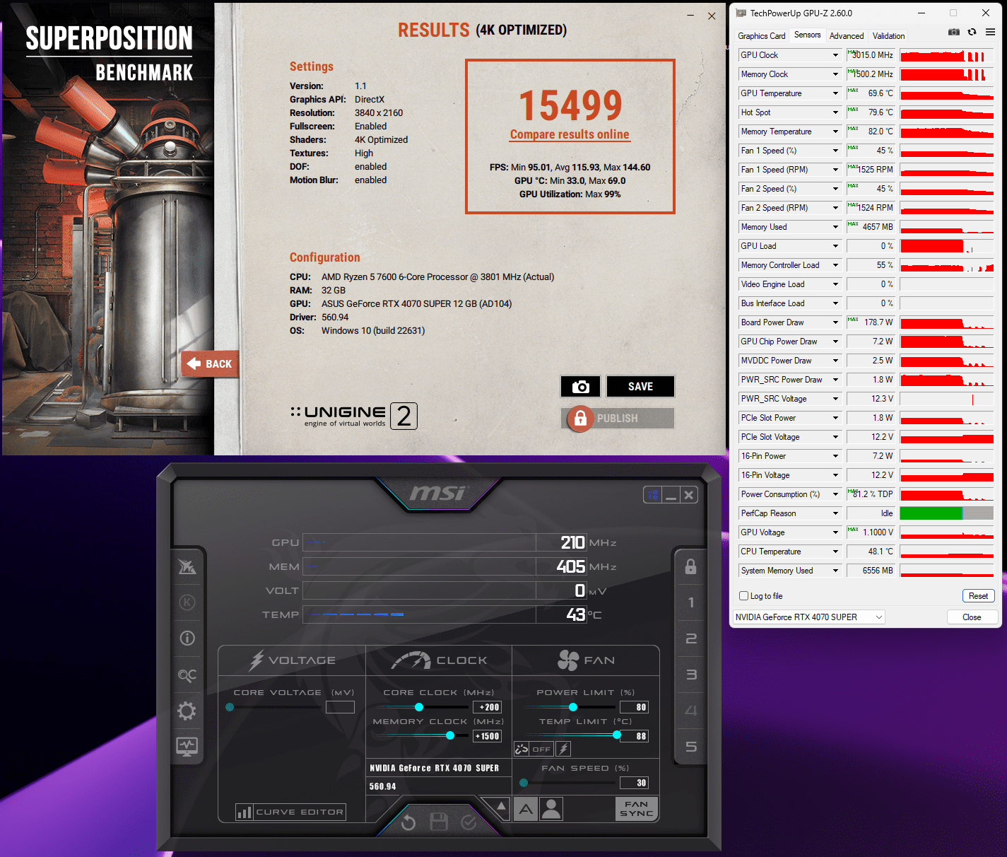Select Afterburner profile slot 2
Viewport: 1007px width, 857px height.
coord(691,639)
